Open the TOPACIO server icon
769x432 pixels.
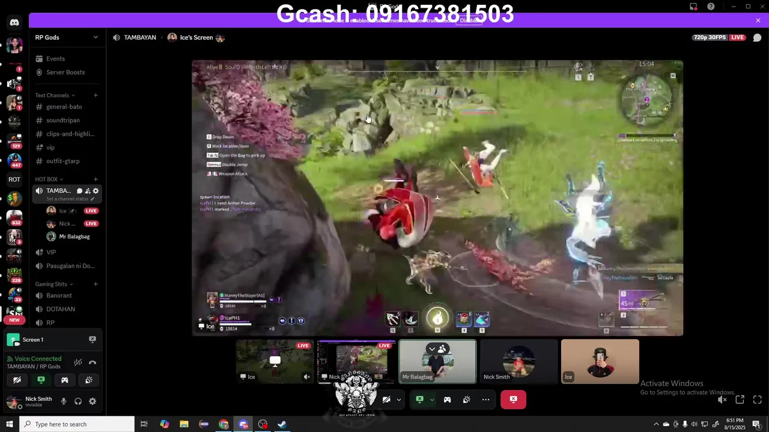tap(14, 122)
